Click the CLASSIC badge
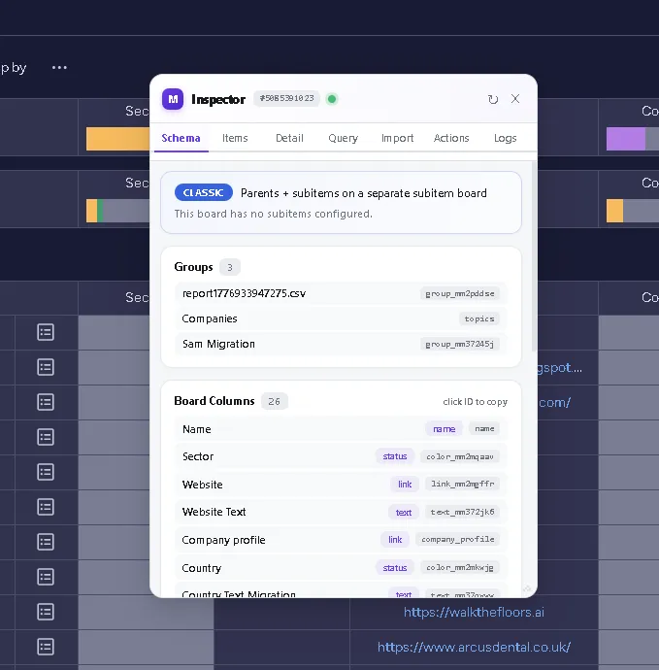Viewport: 659px width, 670px height. 203,192
